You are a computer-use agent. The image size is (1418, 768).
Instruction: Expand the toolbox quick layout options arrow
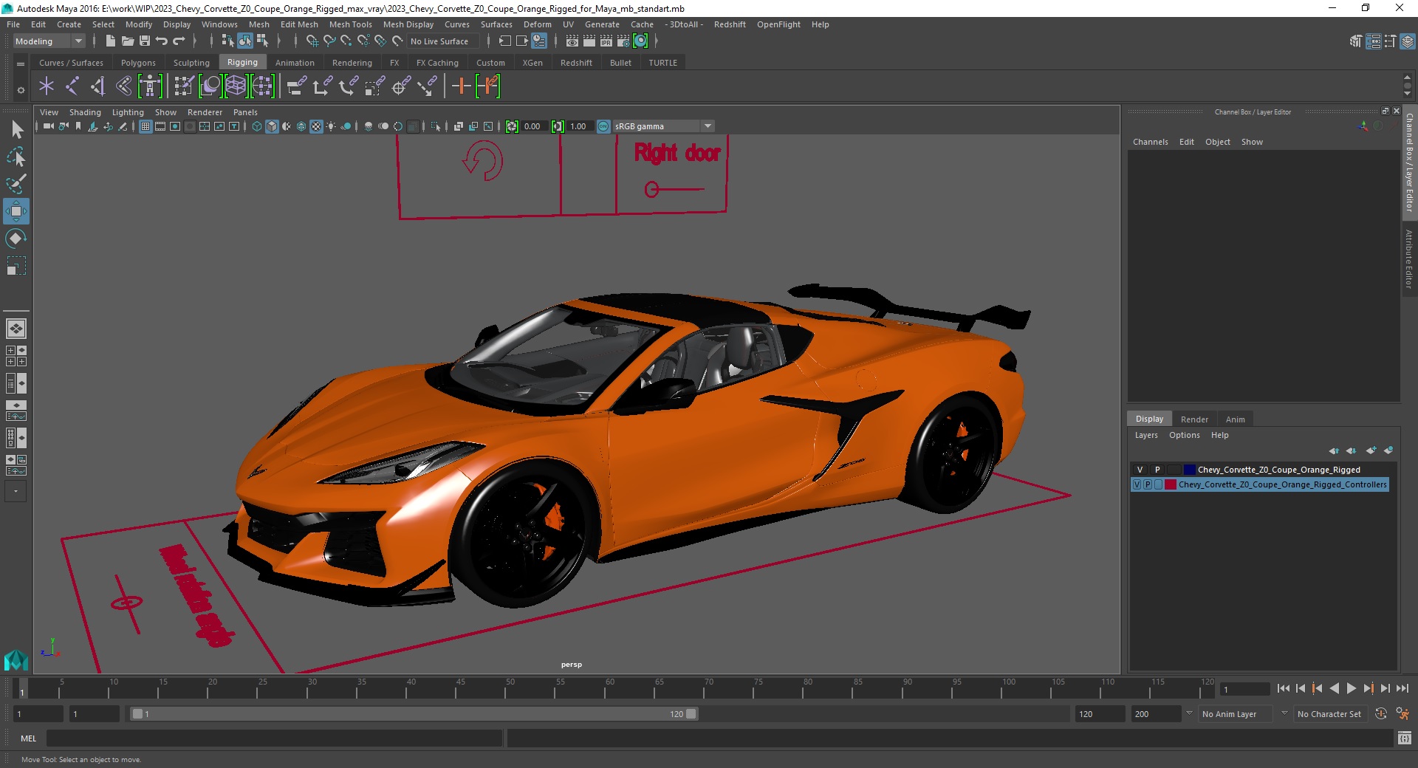pyautogui.click(x=16, y=491)
